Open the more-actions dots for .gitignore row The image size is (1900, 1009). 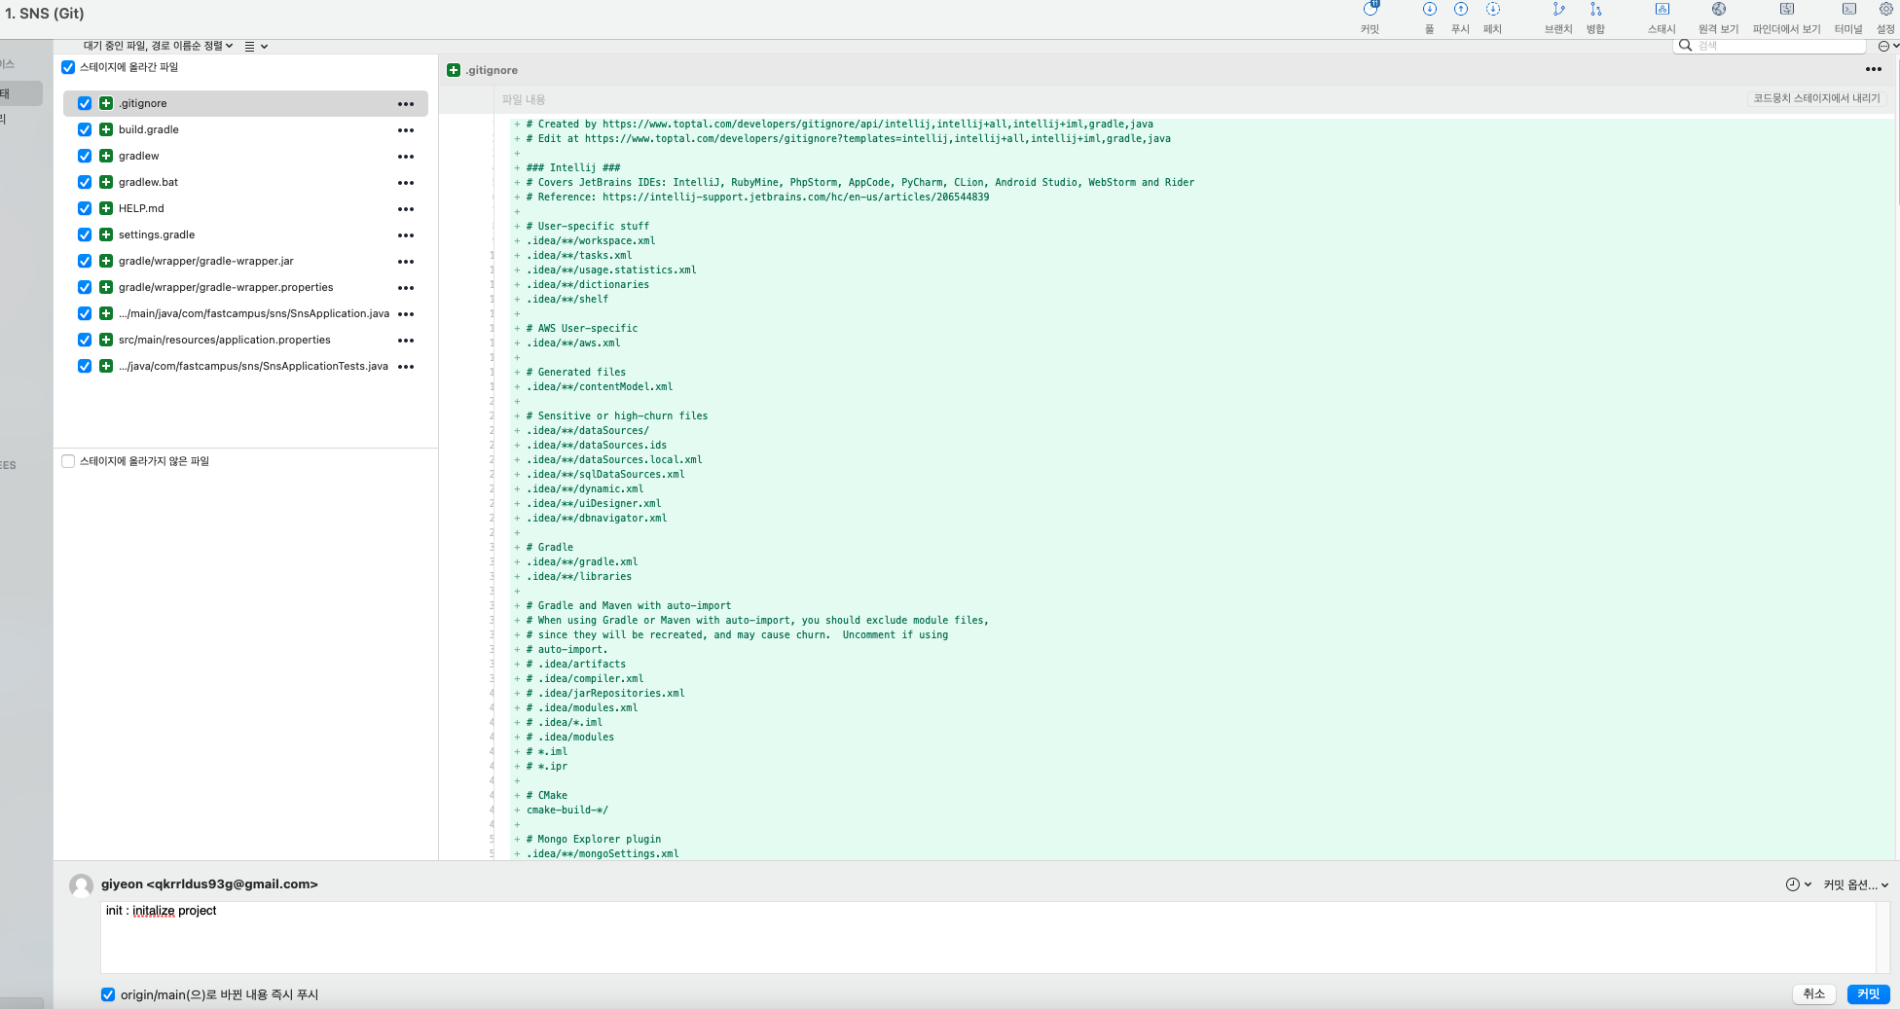click(x=406, y=104)
